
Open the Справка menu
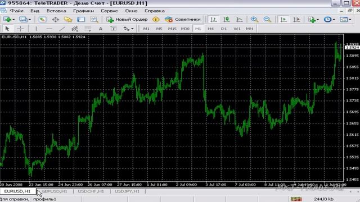(154, 11)
